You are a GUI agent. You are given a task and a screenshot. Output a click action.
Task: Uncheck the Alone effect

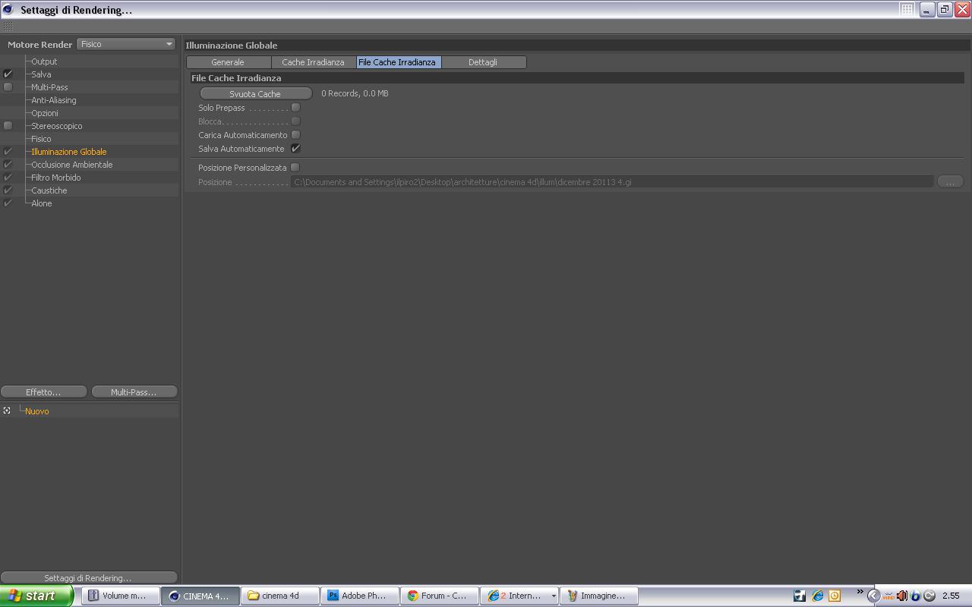8,203
